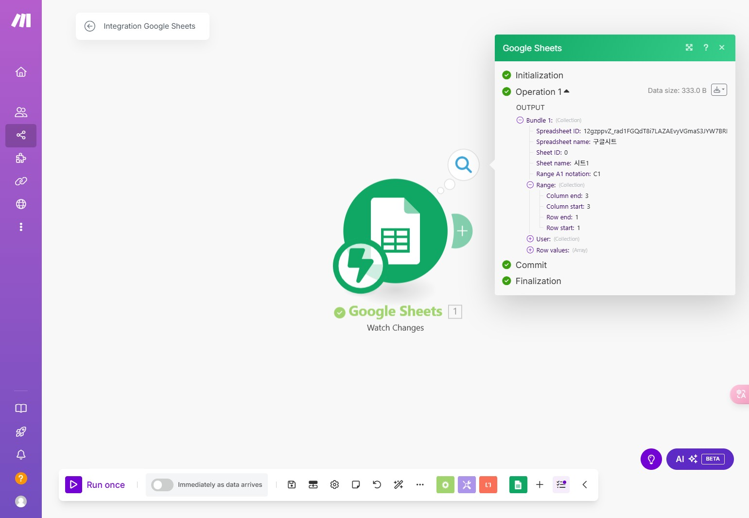The height and width of the screenshot is (518, 749).
Task: Click the undo arrow icon in toolbar
Action: click(377, 484)
